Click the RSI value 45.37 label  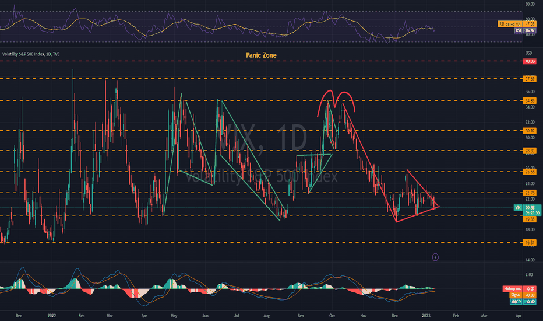530,30
